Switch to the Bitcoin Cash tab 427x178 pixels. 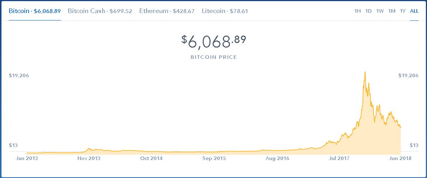coord(100,11)
